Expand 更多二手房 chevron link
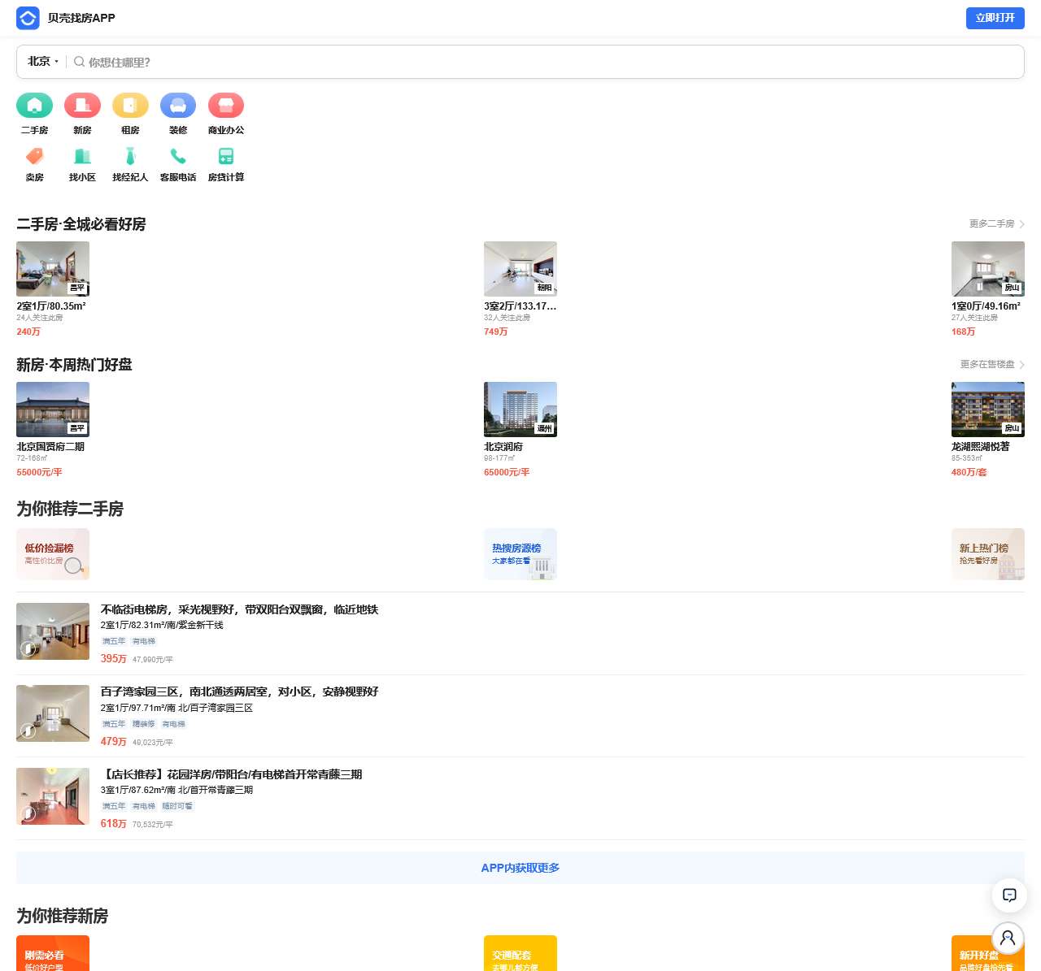This screenshot has height=971, width=1041. [x=996, y=223]
